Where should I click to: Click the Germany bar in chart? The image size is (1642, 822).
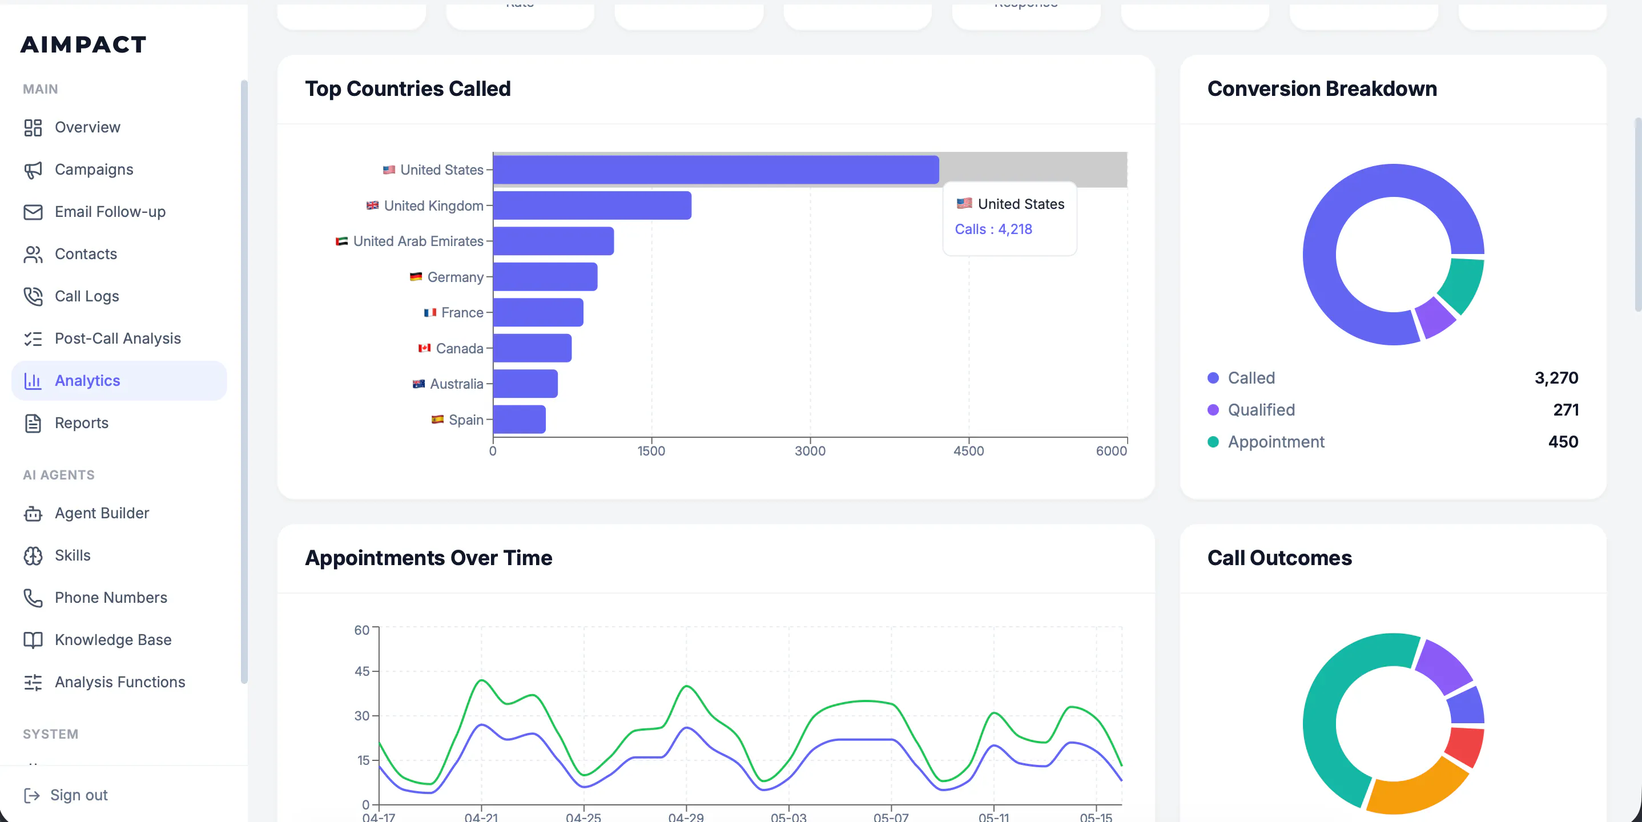point(545,276)
